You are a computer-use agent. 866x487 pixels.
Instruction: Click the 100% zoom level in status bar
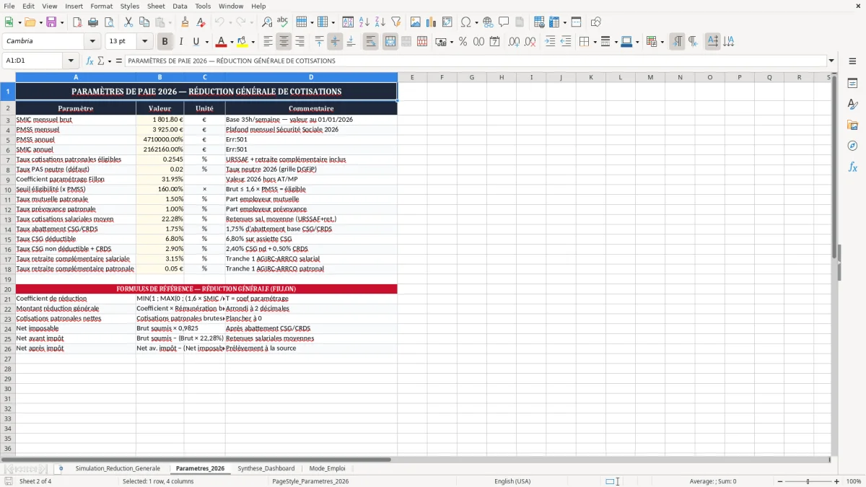pos(854,481)
